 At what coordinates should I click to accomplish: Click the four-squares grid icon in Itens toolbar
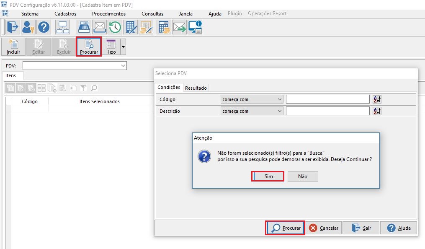click(41, 88)
